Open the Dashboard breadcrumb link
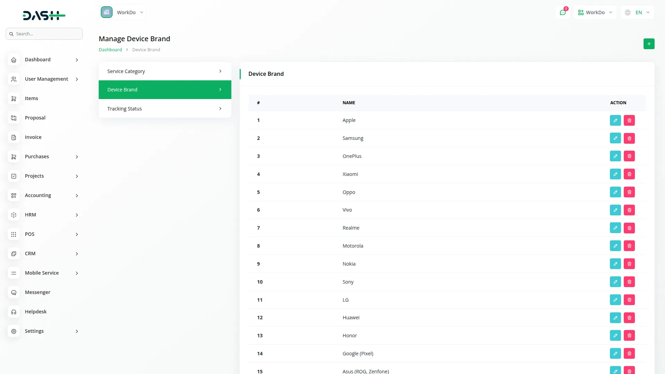The image size is (665, 374). 110,50
